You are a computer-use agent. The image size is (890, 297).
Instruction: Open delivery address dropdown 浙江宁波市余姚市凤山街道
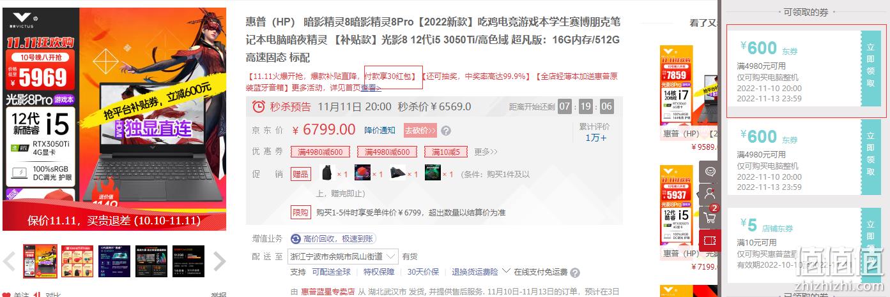pyautogui.click(x=344, y=256)
